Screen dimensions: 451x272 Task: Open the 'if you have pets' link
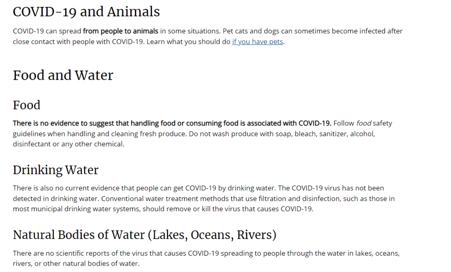click(257, 42)
